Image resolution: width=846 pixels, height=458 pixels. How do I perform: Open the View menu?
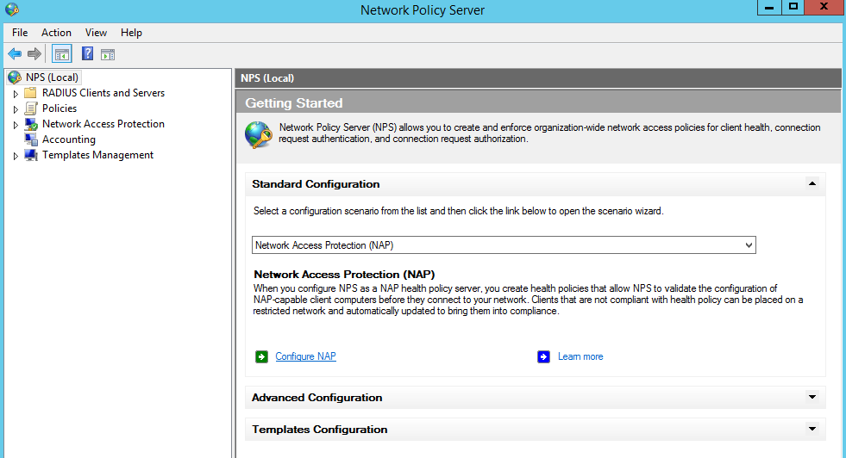point(96,33)
